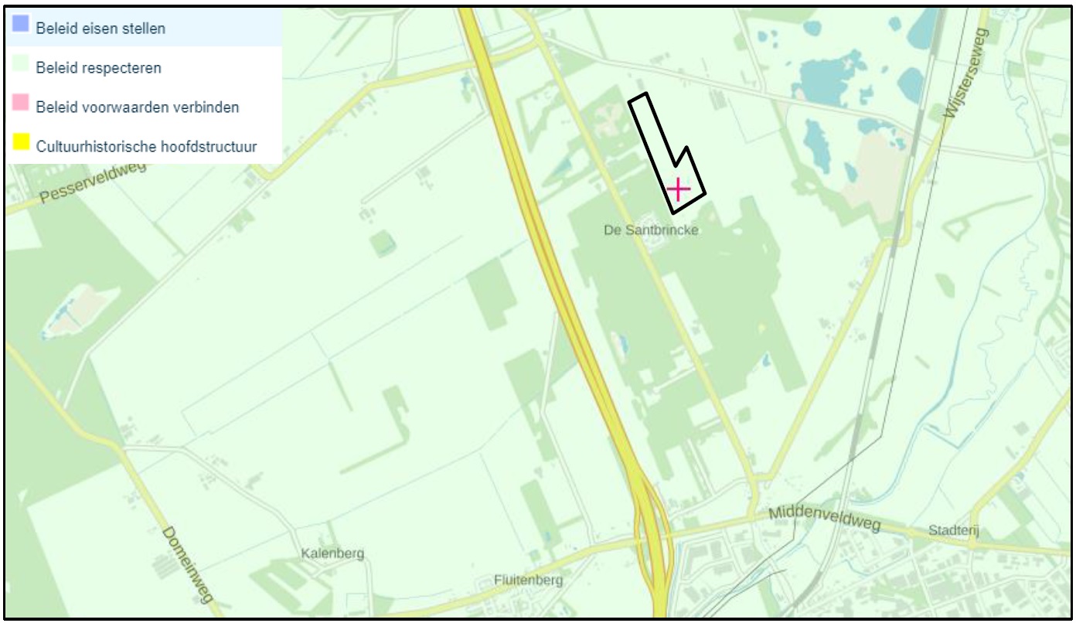
Task: Click the light green Beleid respecteren swatch
Action: (x=21, y=65)
